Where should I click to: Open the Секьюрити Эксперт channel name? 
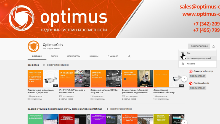click(203, 71)
